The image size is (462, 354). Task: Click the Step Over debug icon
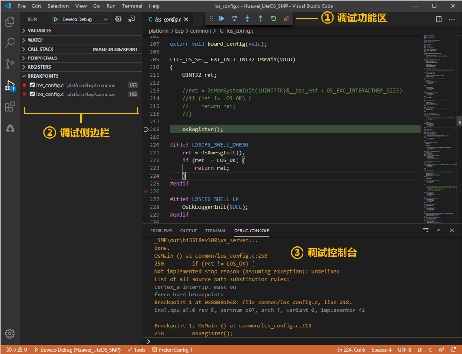click(235, 19)
